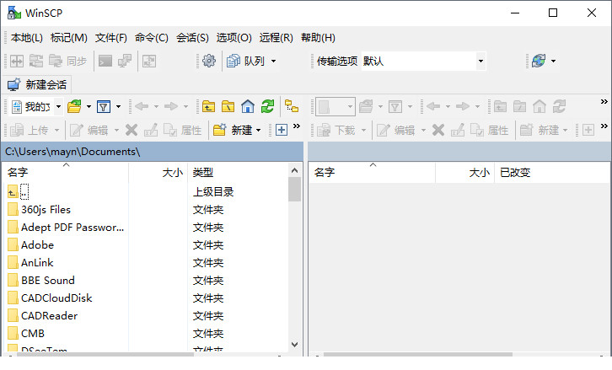The image size is (612, 370).
Task: Click the remote refresh icon
Action: tap(559, 106)
